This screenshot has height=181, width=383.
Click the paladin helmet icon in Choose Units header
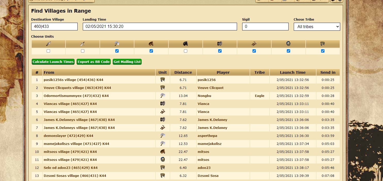point(288,44)
